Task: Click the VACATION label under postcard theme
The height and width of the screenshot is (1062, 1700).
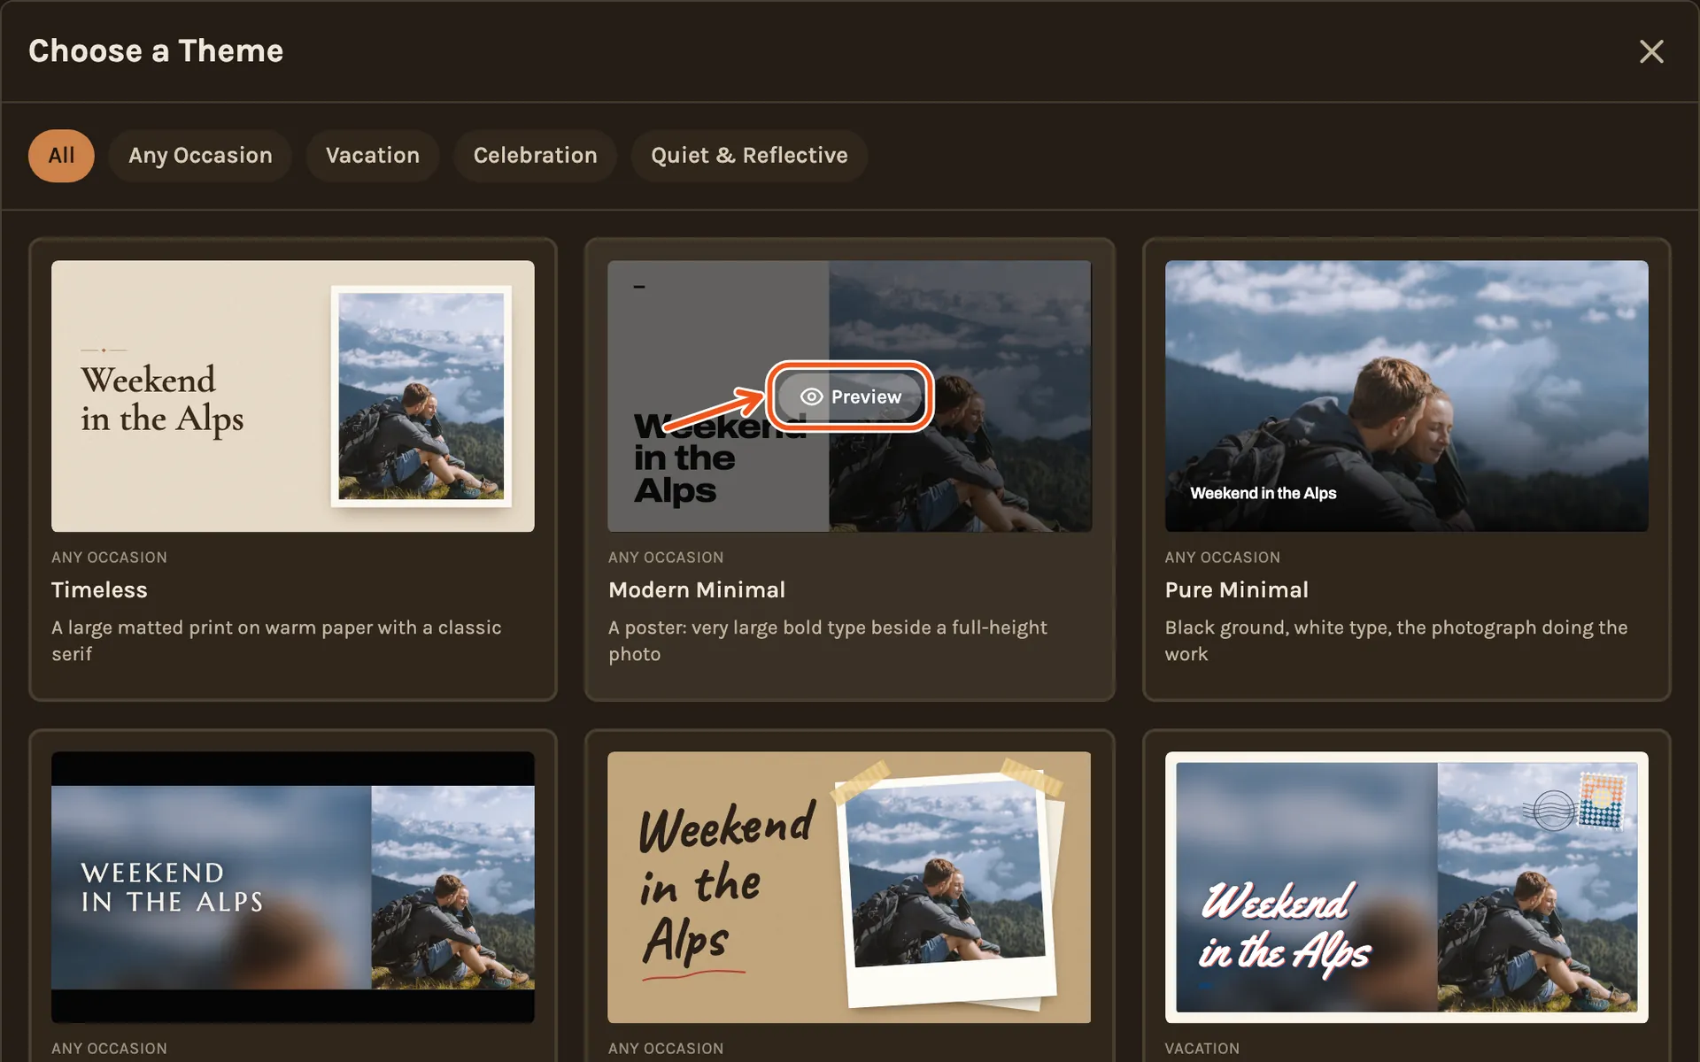Action: 1202,1049
